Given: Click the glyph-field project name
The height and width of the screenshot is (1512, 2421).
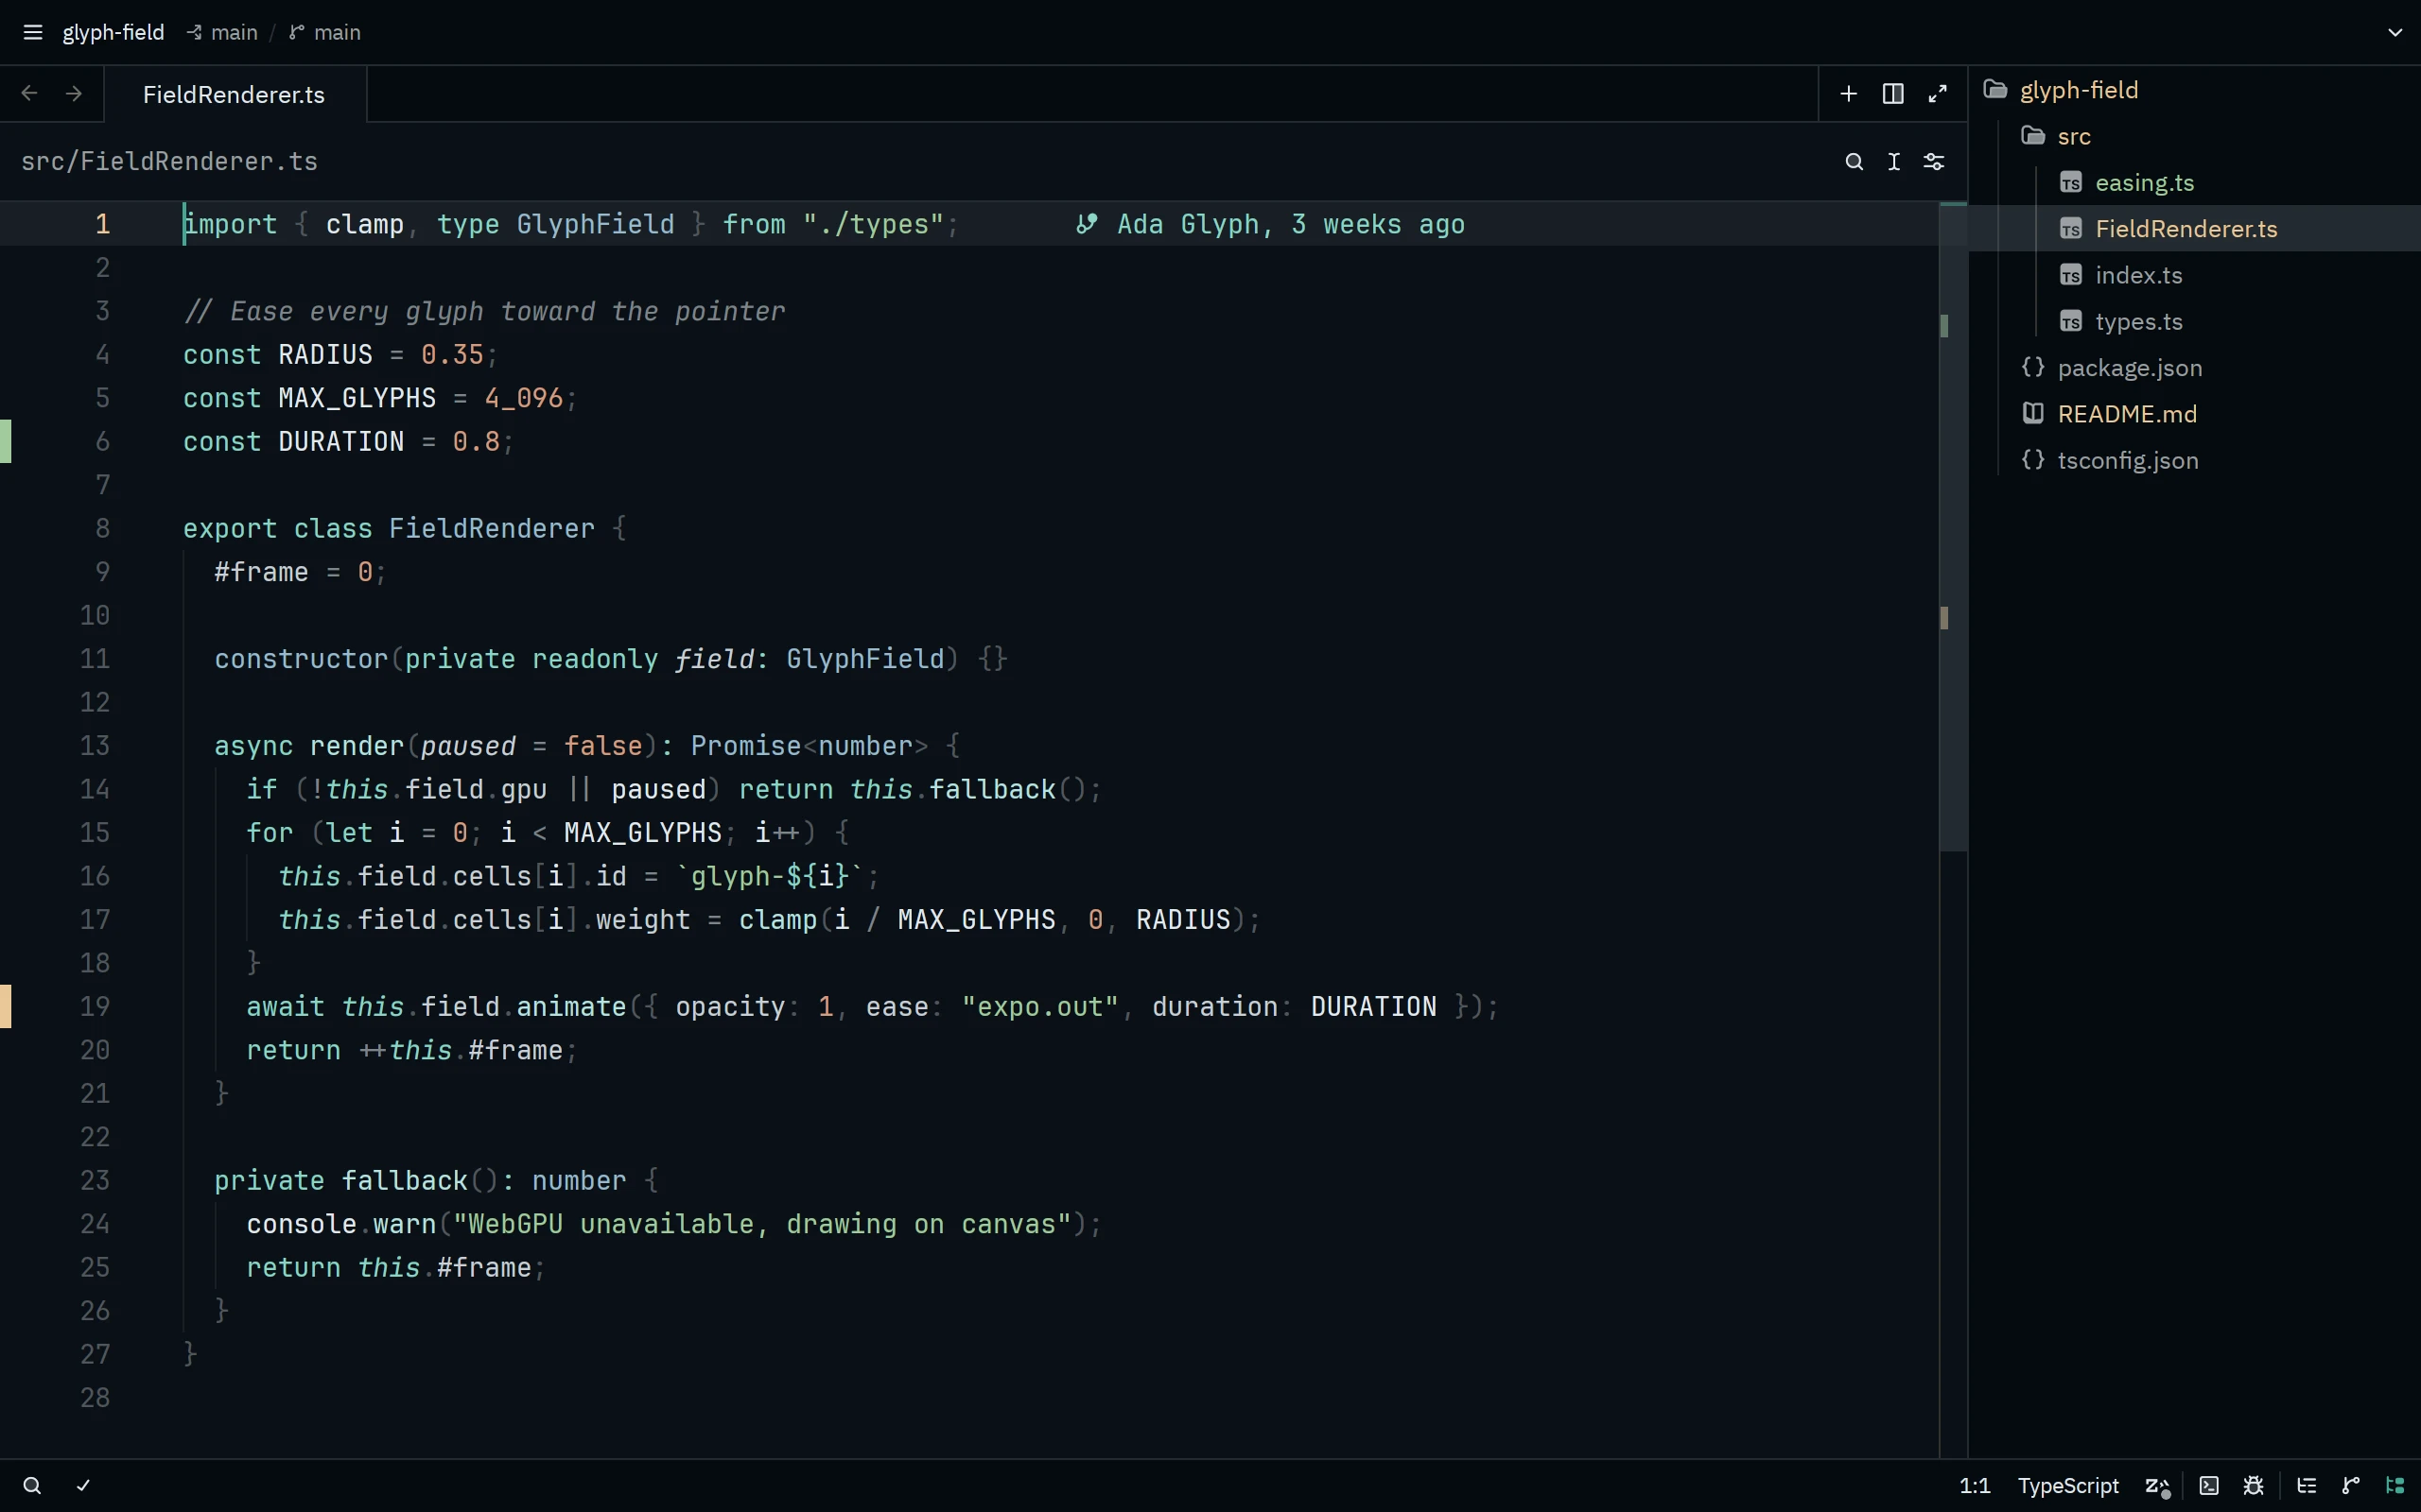Looking at the screenshot, I should tap(113, 33).
